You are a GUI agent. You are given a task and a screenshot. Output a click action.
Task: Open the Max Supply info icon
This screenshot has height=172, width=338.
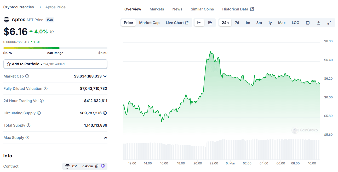pyautogui.click(x=27, y=138)
